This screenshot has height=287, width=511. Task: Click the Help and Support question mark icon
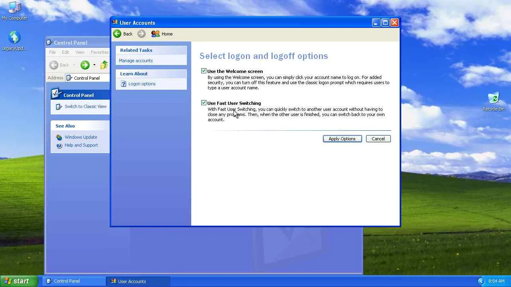pyautogui.click(x=59, y=145)
